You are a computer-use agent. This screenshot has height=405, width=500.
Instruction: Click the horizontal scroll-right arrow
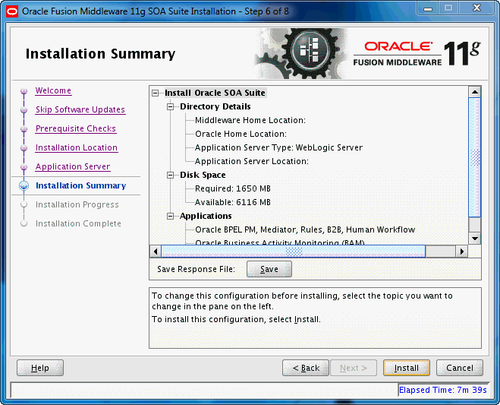pos(462,252)
